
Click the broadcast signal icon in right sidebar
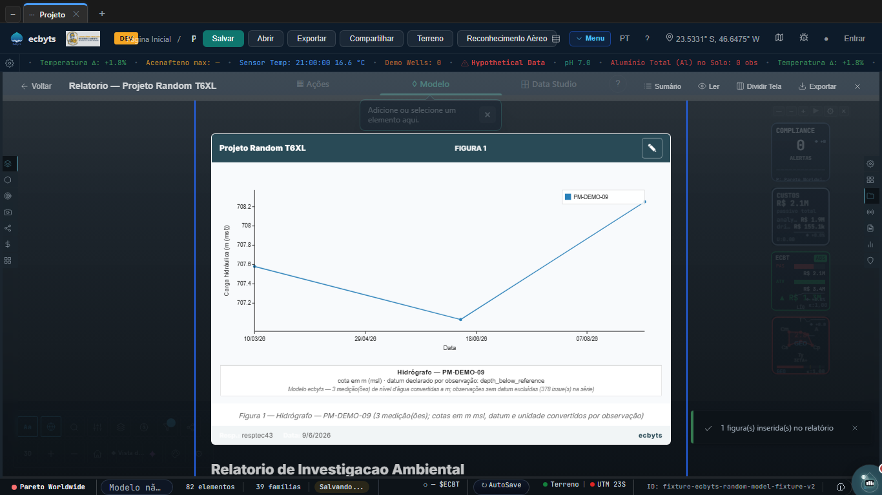coord(870,212)
